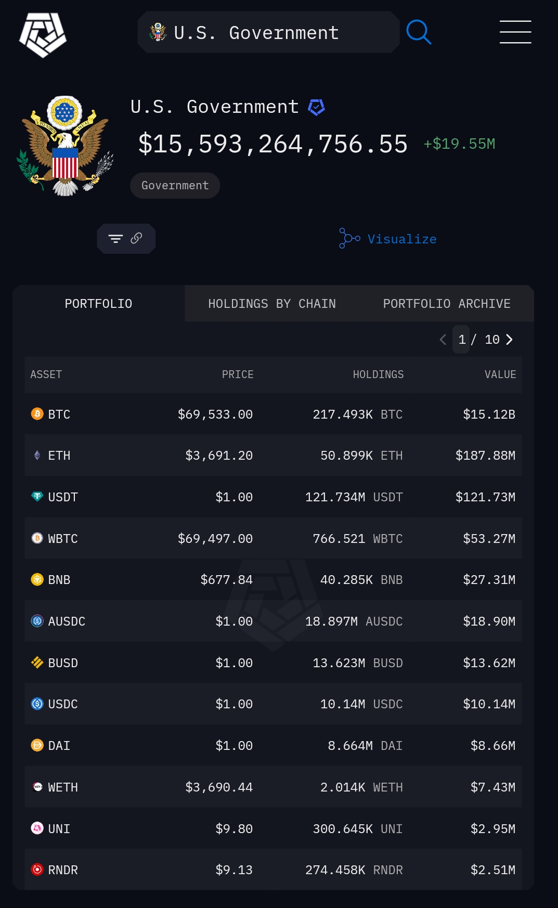The height and width of the screenshot is (908, 558).
Task: Click the BTC coin icon
Action: pyautogui.click(x=37, y=414)
